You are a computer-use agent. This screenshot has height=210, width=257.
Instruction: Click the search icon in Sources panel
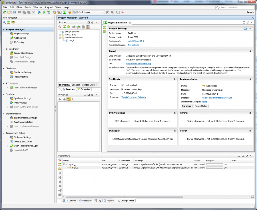coord(60,27)
